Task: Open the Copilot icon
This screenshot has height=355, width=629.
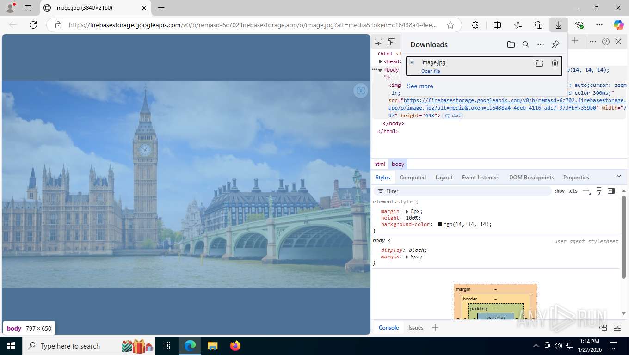Action: click(618, 25)
